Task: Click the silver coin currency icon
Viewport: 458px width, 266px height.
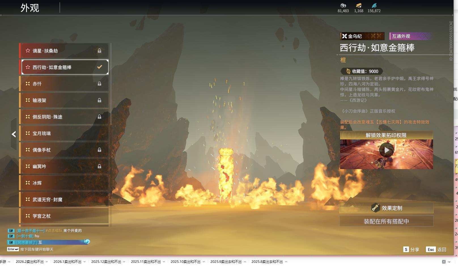Action: click(x=343, y=5)
